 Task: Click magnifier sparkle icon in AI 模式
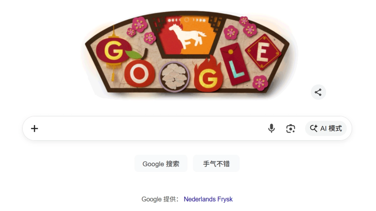[314, 128]
